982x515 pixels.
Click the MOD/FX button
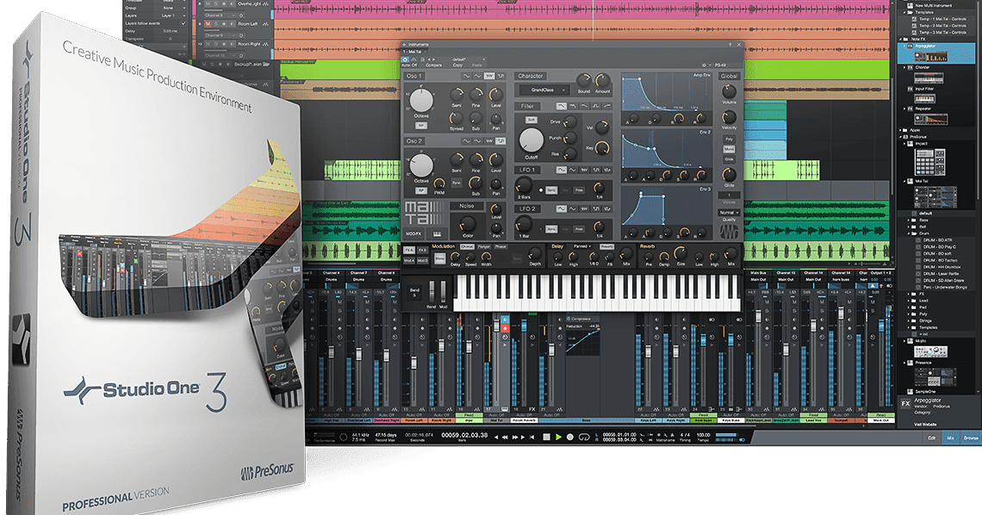click(x=413, y=234)
